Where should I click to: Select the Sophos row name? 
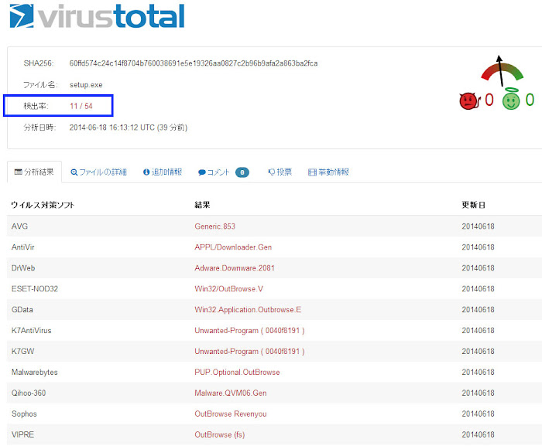(24, 414)
